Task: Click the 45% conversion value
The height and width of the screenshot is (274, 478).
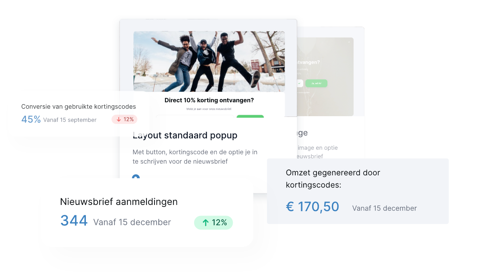Action: [x=31, y=119]
